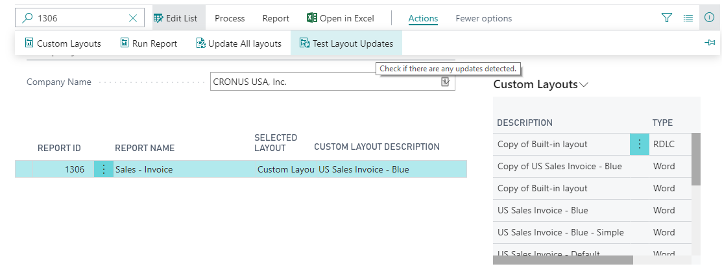The image size is (722, 273).
Task: Switch to Edit List mode
Action: click(x=175, y=18)
